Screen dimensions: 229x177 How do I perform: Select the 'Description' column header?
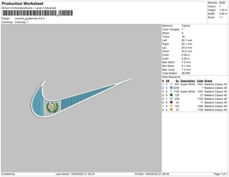[187, 81]
